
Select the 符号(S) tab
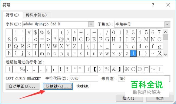(12, 15)
